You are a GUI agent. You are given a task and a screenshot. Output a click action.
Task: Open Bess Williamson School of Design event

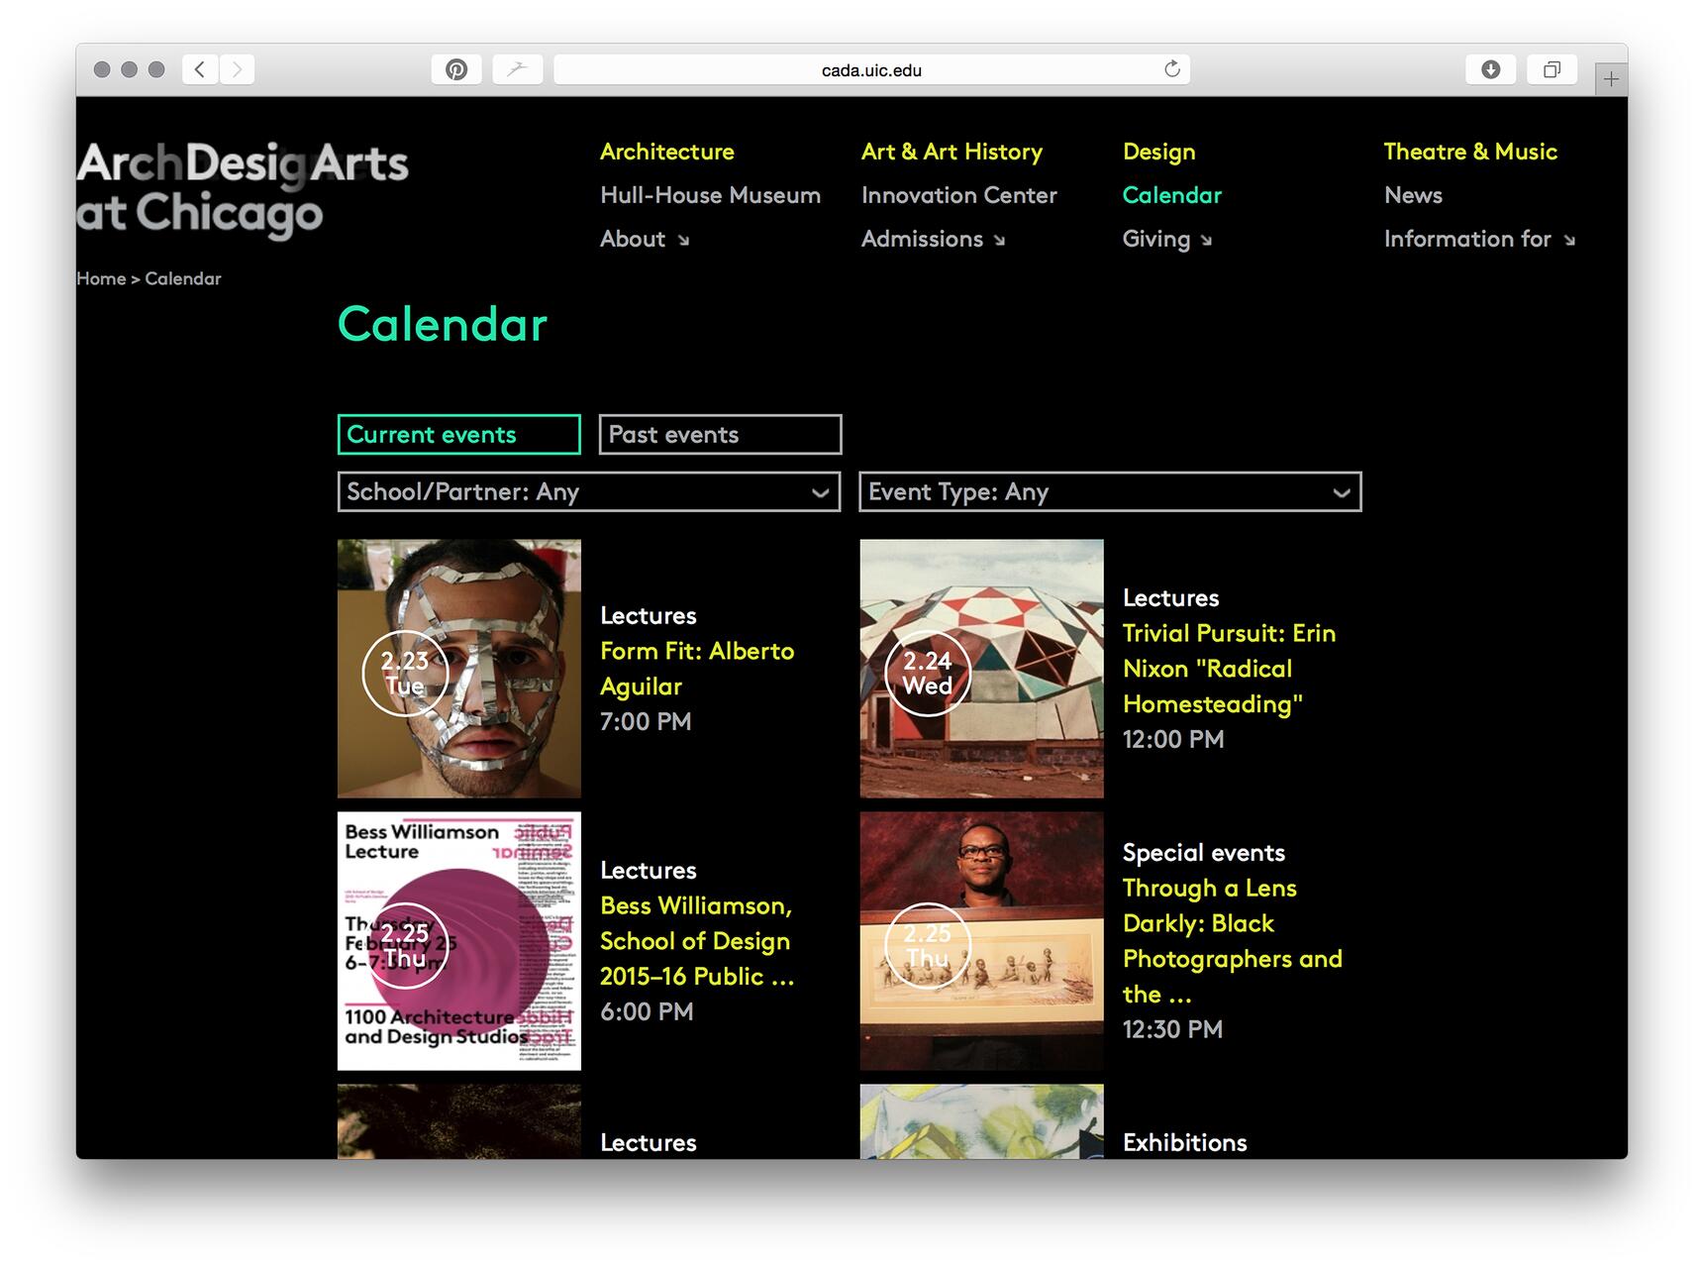coord(697,941)
